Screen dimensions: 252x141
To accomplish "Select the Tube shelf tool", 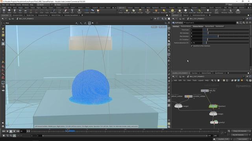I will click(15, 11).
